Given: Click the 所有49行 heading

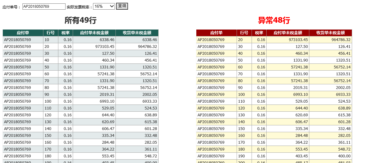Looking at the screenshot, I should (80, 21).
